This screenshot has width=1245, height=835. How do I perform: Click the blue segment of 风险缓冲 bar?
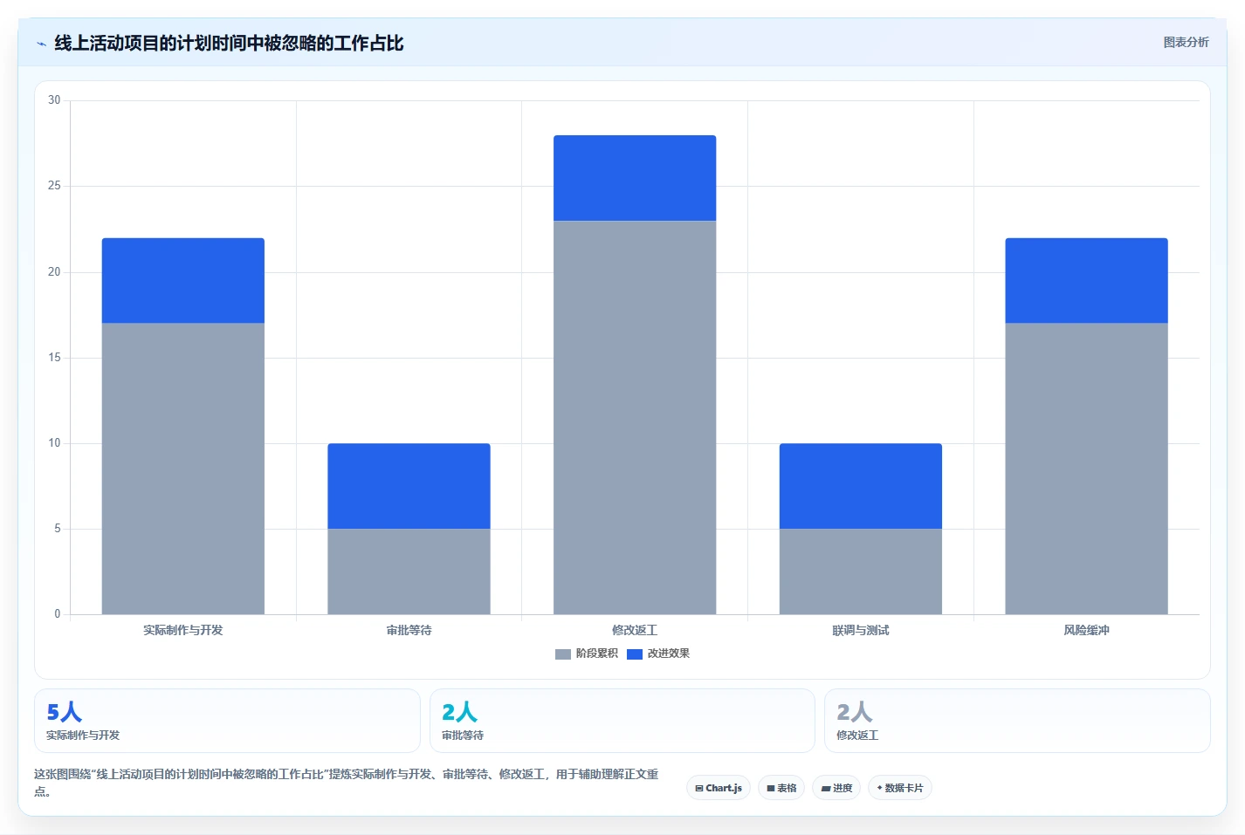(x=1086, y=280)
